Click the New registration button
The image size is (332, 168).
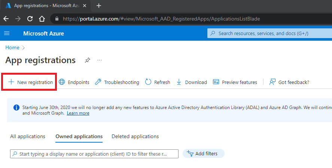30,82
